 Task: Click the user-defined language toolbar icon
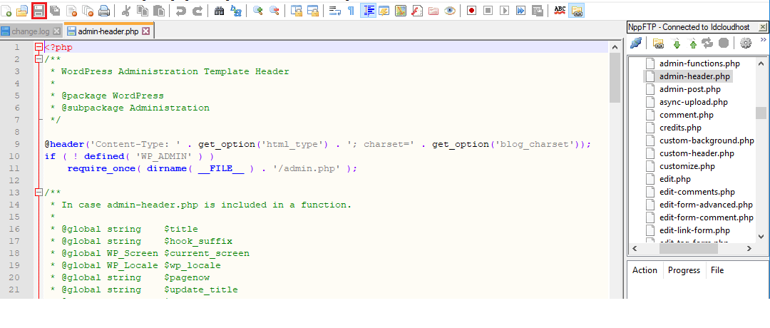coord(384,10)
